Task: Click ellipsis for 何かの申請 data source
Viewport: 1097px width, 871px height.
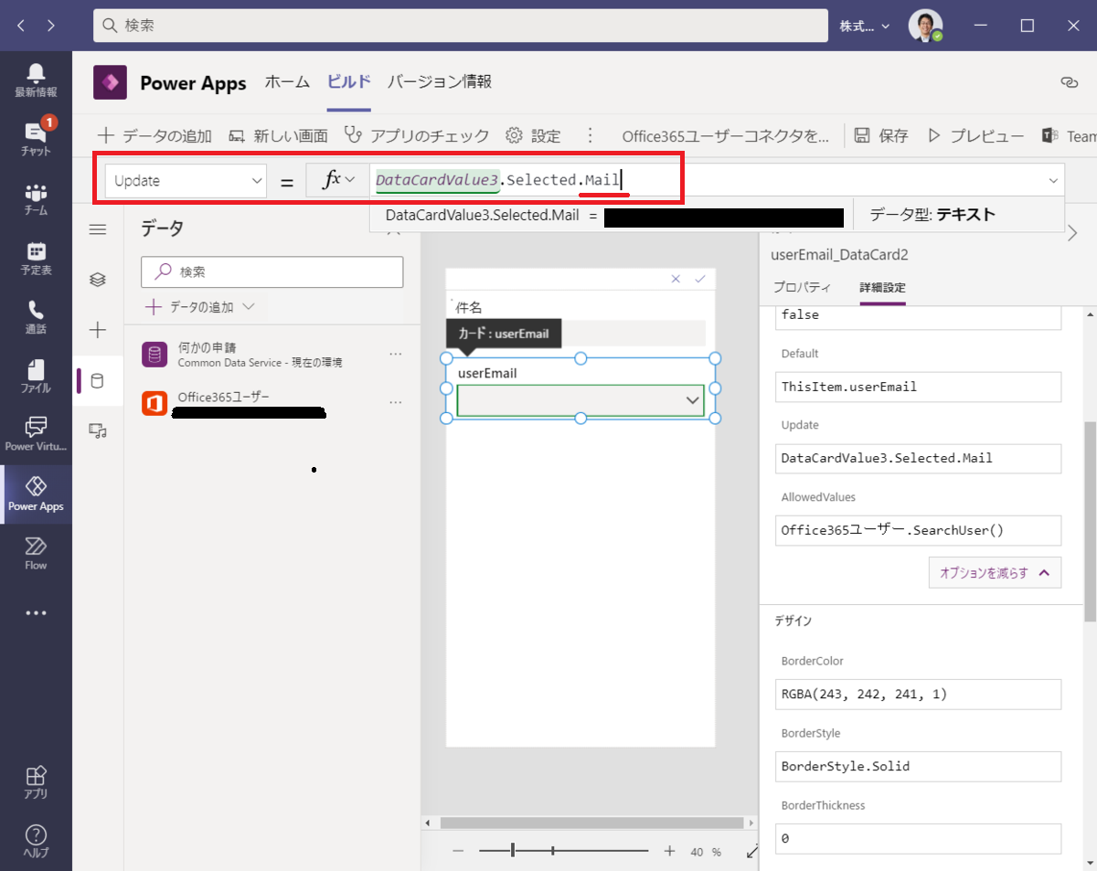Action: point(396,354)
